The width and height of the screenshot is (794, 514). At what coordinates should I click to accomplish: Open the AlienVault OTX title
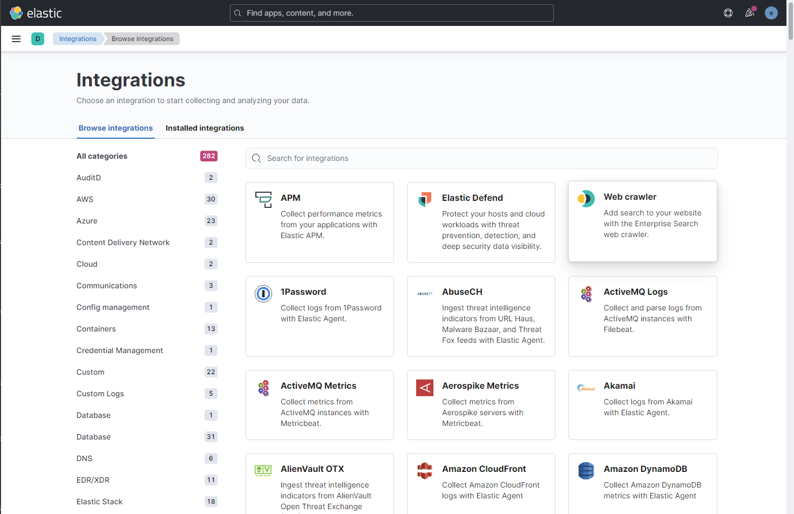click(x=312, y=469)
